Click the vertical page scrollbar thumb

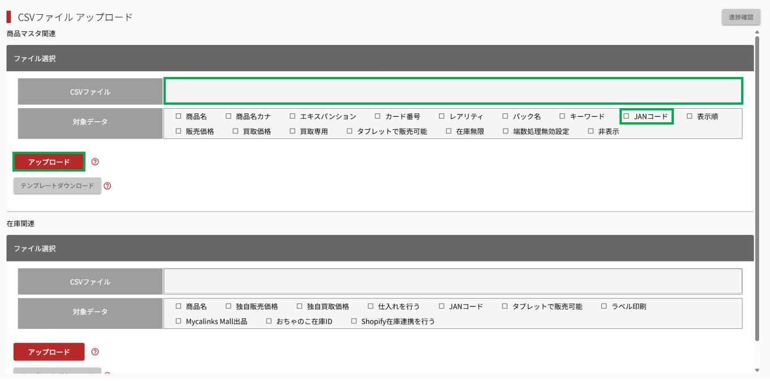click(758, 187)
